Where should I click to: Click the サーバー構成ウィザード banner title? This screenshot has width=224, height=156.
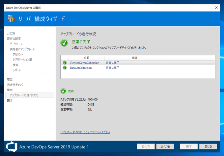42,19
